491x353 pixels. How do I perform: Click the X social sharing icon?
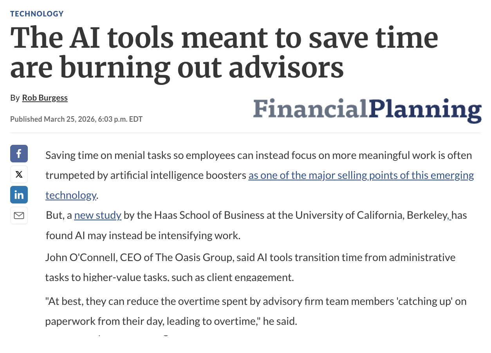(x=19, y=174)
